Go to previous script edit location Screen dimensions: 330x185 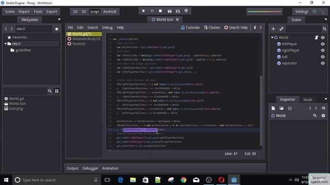tap(255, 27)
